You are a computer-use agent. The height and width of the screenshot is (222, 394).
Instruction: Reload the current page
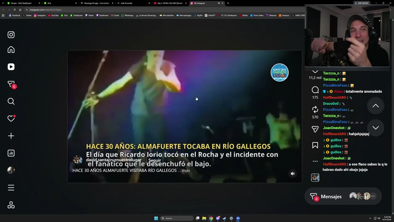click(14, 10)
